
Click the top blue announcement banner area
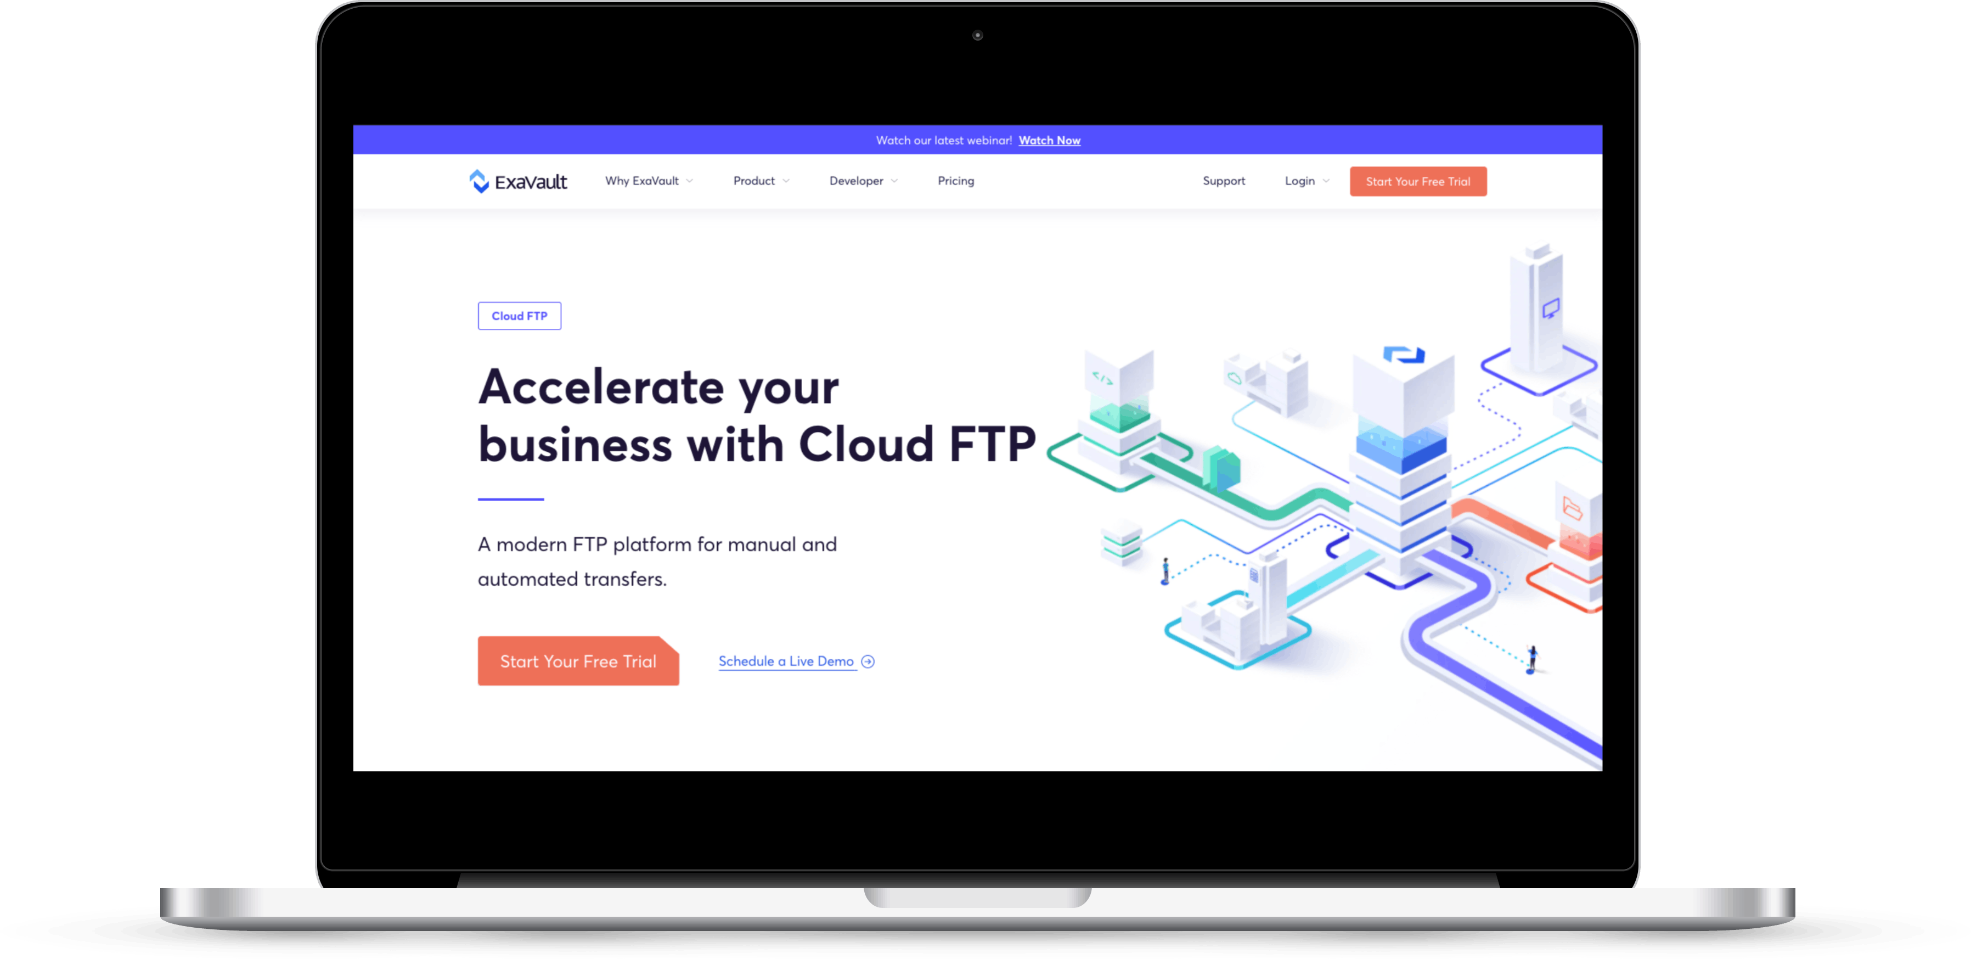pyautogui.click(x=985, y=139)
